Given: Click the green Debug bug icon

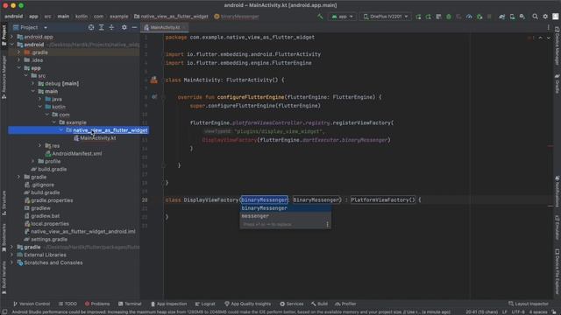Looking at the screenshot, I should [449, 17].
